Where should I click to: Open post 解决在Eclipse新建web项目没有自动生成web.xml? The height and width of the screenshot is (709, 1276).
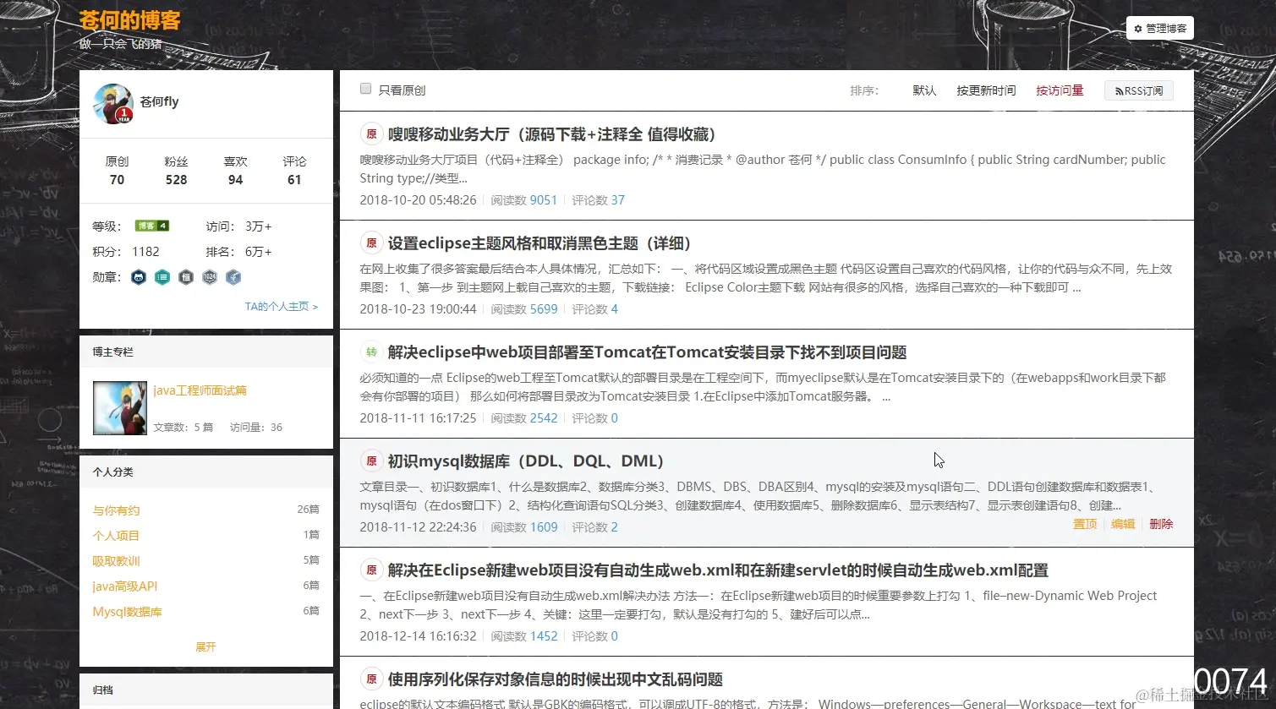pyautogui.click(x=718, y=570)
